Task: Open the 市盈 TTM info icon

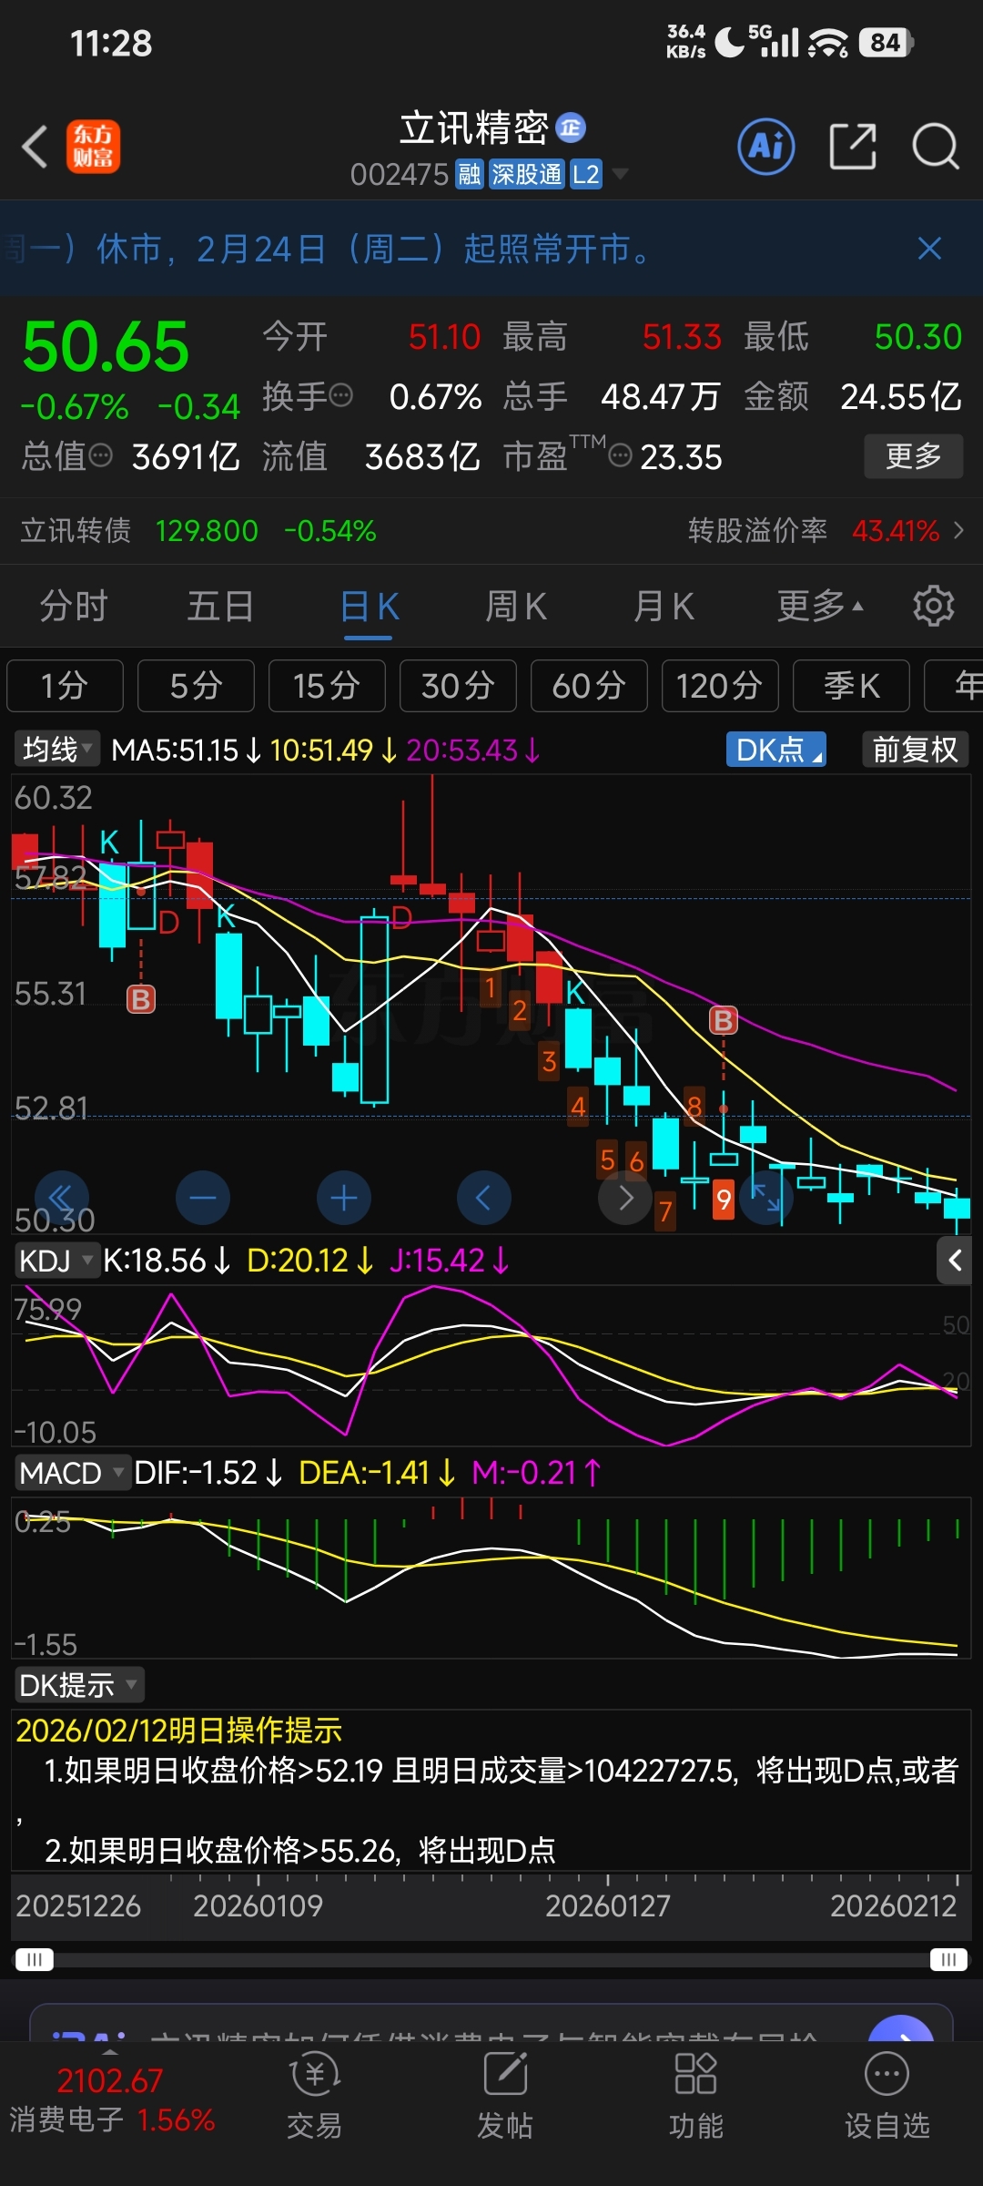Action: 620,455
